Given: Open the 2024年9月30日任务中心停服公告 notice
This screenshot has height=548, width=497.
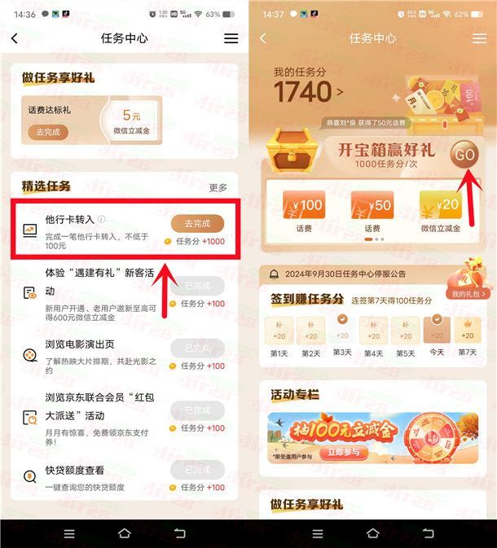Looking at the screenshot, I should point(345,274).
